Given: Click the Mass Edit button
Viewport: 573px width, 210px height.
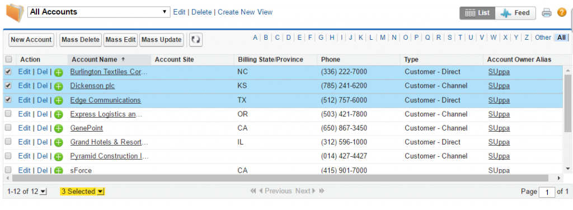Looking at the screenshot, I should click(x=120, y=40).
